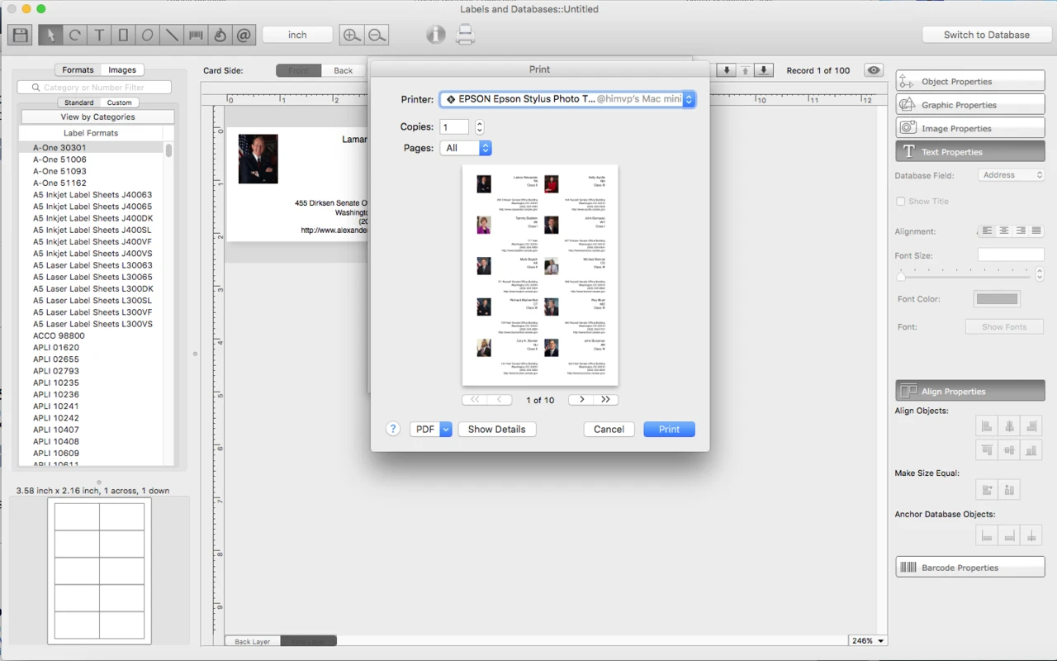This screenshot has height=661, width=1057.
Task: Open the Font Color swatch
Action: pos(996,298)
